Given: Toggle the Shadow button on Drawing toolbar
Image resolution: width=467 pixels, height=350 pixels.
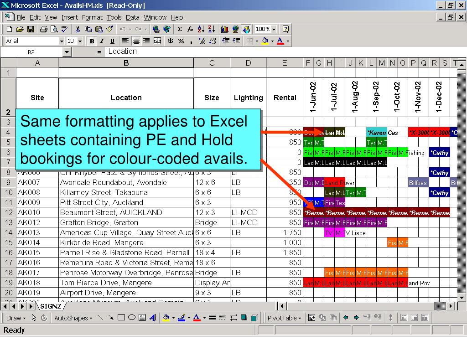Looking at the screenshot, I should (x=244, y=318).
